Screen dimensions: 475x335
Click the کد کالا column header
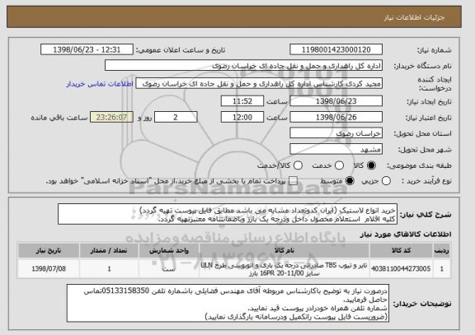pyautogui.click(x=401, y=250)
